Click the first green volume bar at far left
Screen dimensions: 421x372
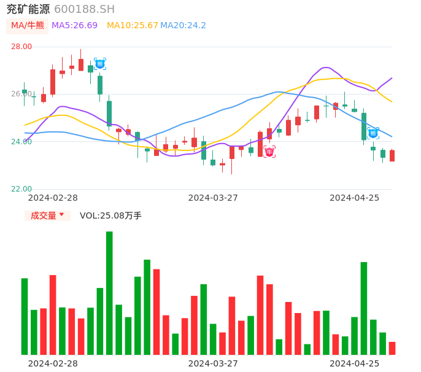pyautogui.click(x=25, y=316)
